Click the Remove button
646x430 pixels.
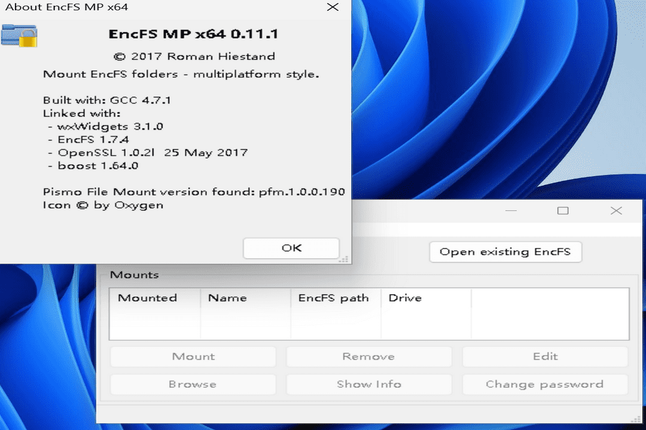pos(369,356)
